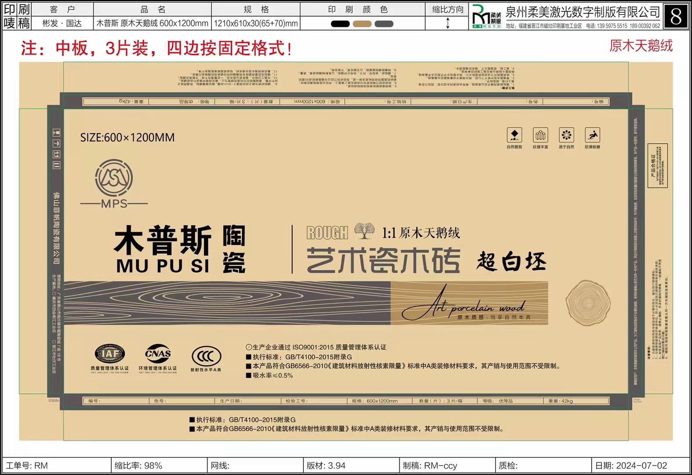Click the CCC radioactivity class A mark

tap(206, 356)
